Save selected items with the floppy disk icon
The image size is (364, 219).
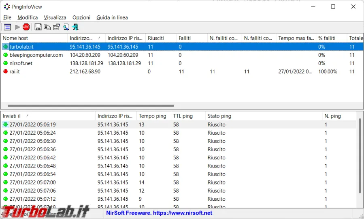[38, 27]
